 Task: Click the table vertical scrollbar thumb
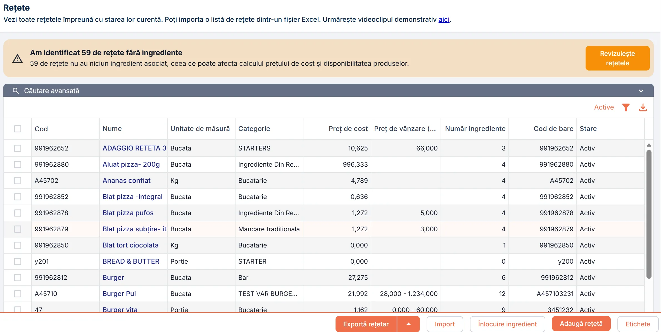(x=649, y=214)
